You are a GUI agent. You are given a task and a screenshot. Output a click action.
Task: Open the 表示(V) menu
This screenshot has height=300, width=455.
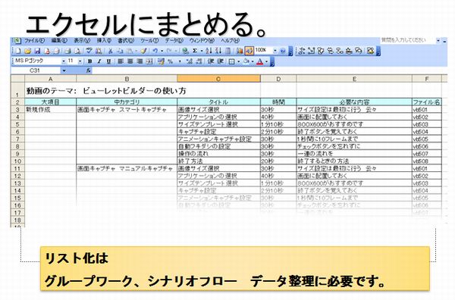coord(82,41)
